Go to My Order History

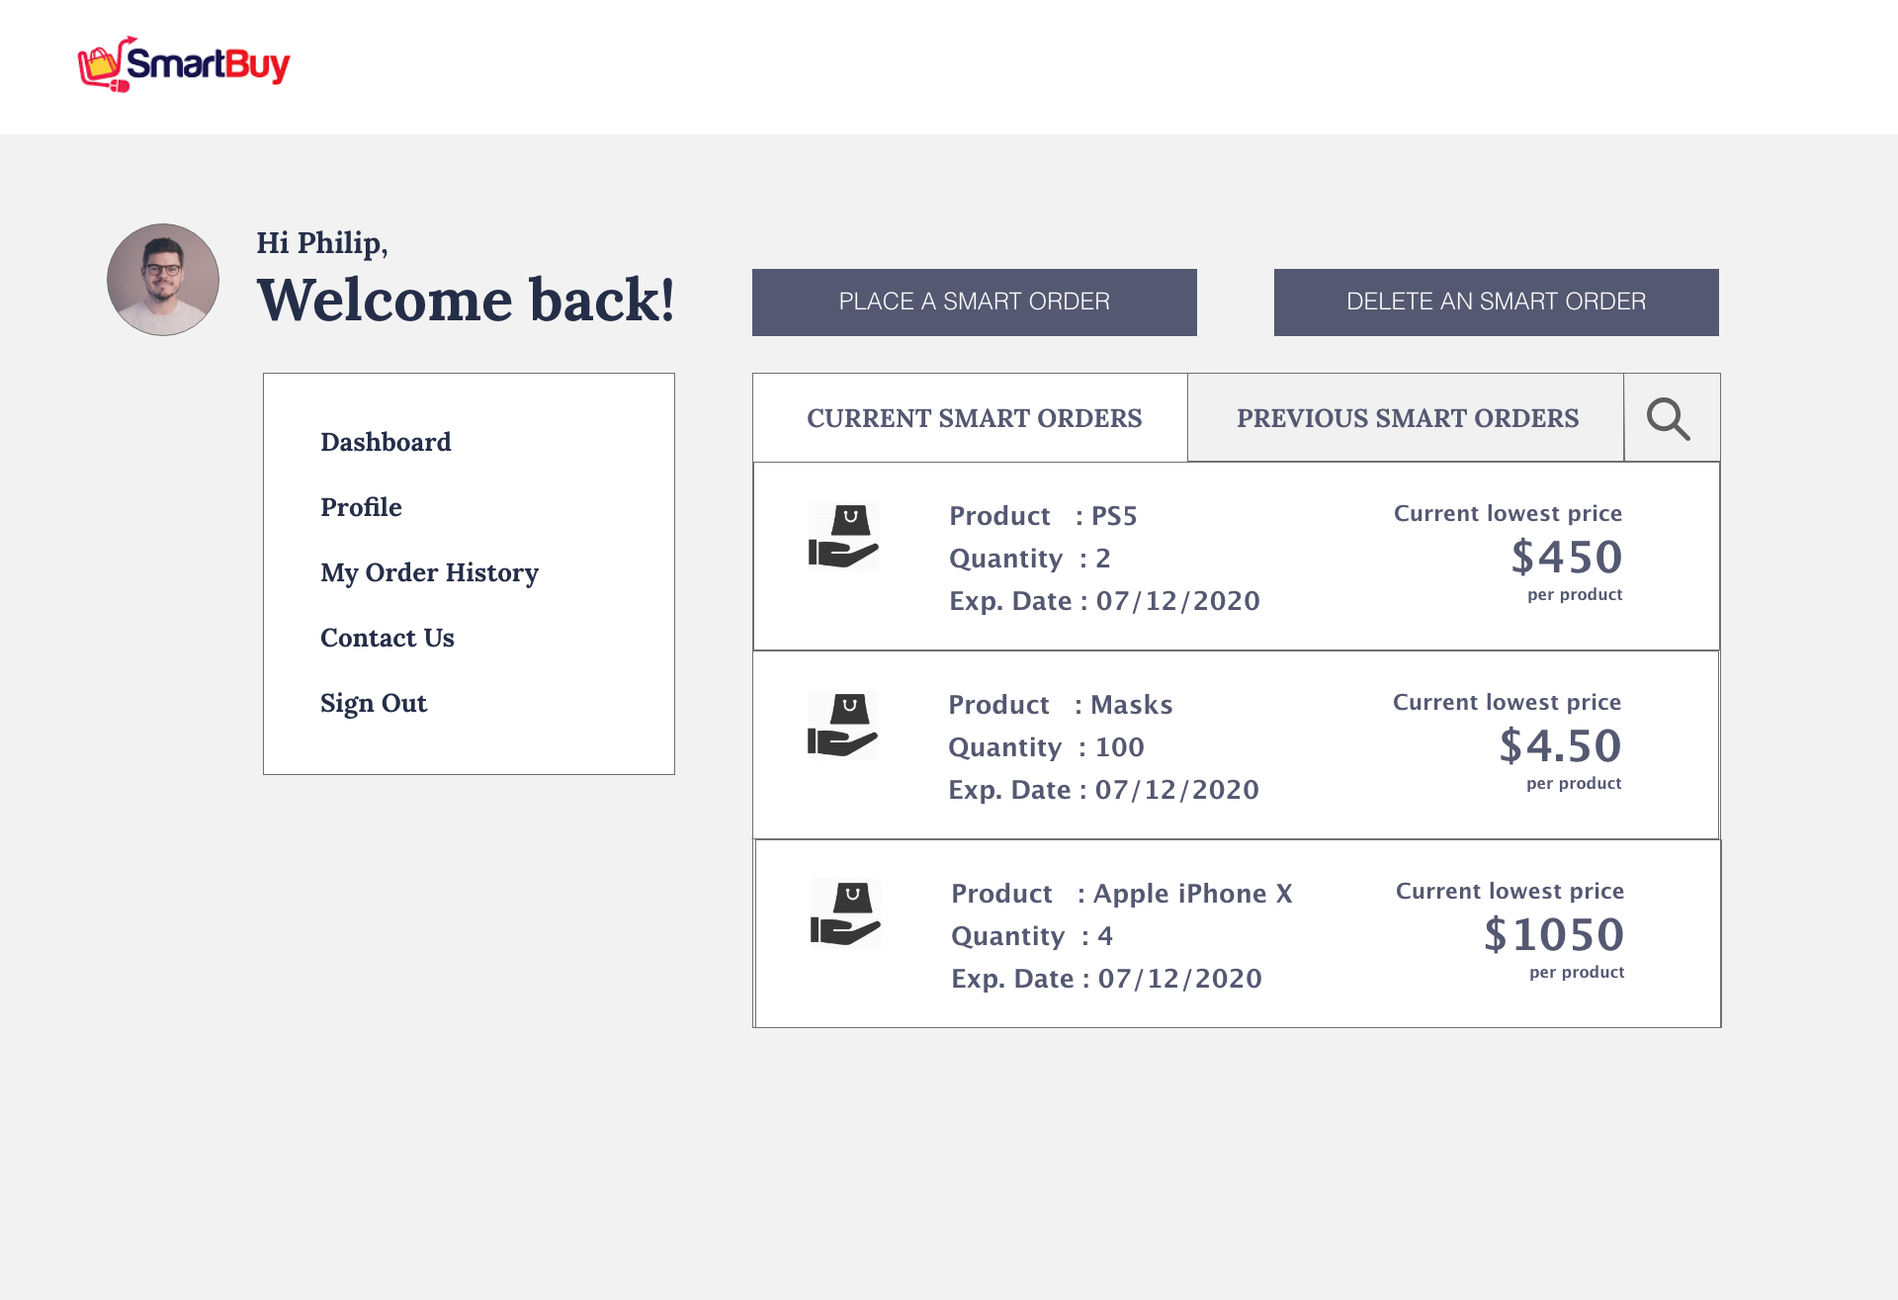pos(429,572)
